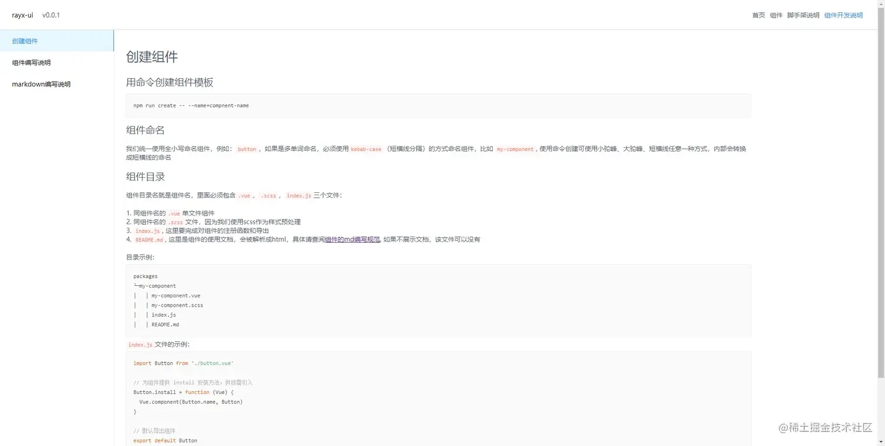Click the 组件目录 heading
This screenshot has height=446, width=885.
(x=145, y=177)
